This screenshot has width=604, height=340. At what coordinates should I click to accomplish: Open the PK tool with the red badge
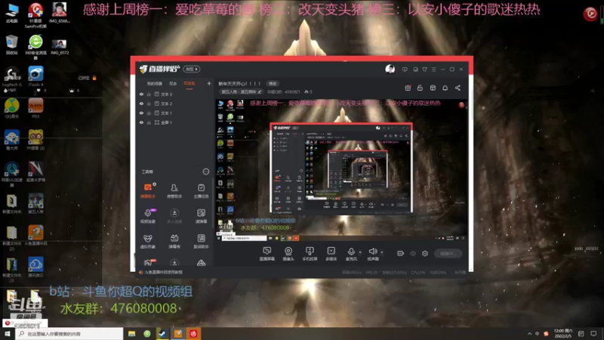click(148, 262)
